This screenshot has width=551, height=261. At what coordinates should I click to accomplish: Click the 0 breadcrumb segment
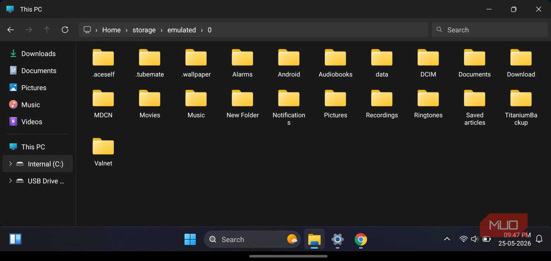point(209,30)
